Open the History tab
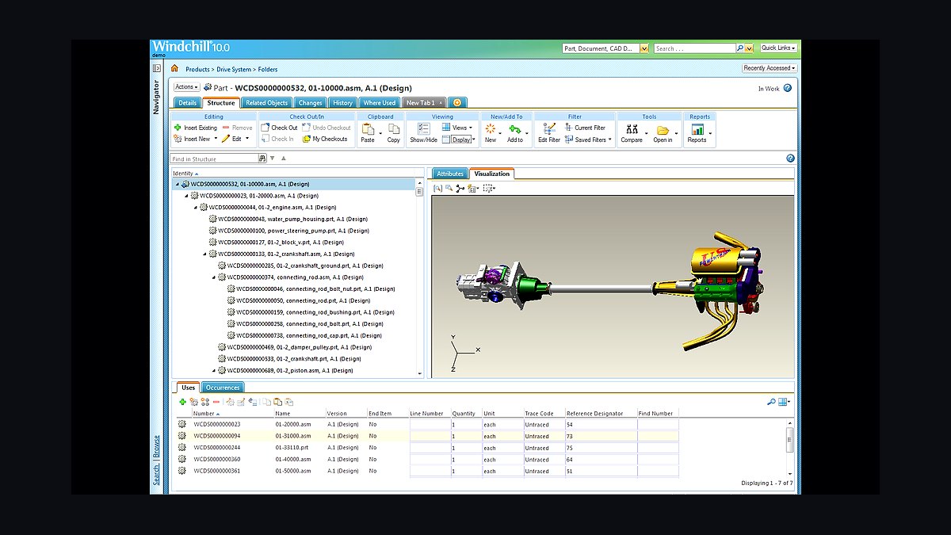951x535 pixels. pos(342,103)
